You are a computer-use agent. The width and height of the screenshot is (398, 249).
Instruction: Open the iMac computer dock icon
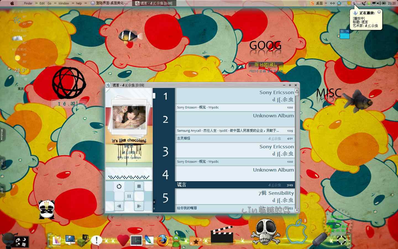pyautogui.click(x=70, y=240)
